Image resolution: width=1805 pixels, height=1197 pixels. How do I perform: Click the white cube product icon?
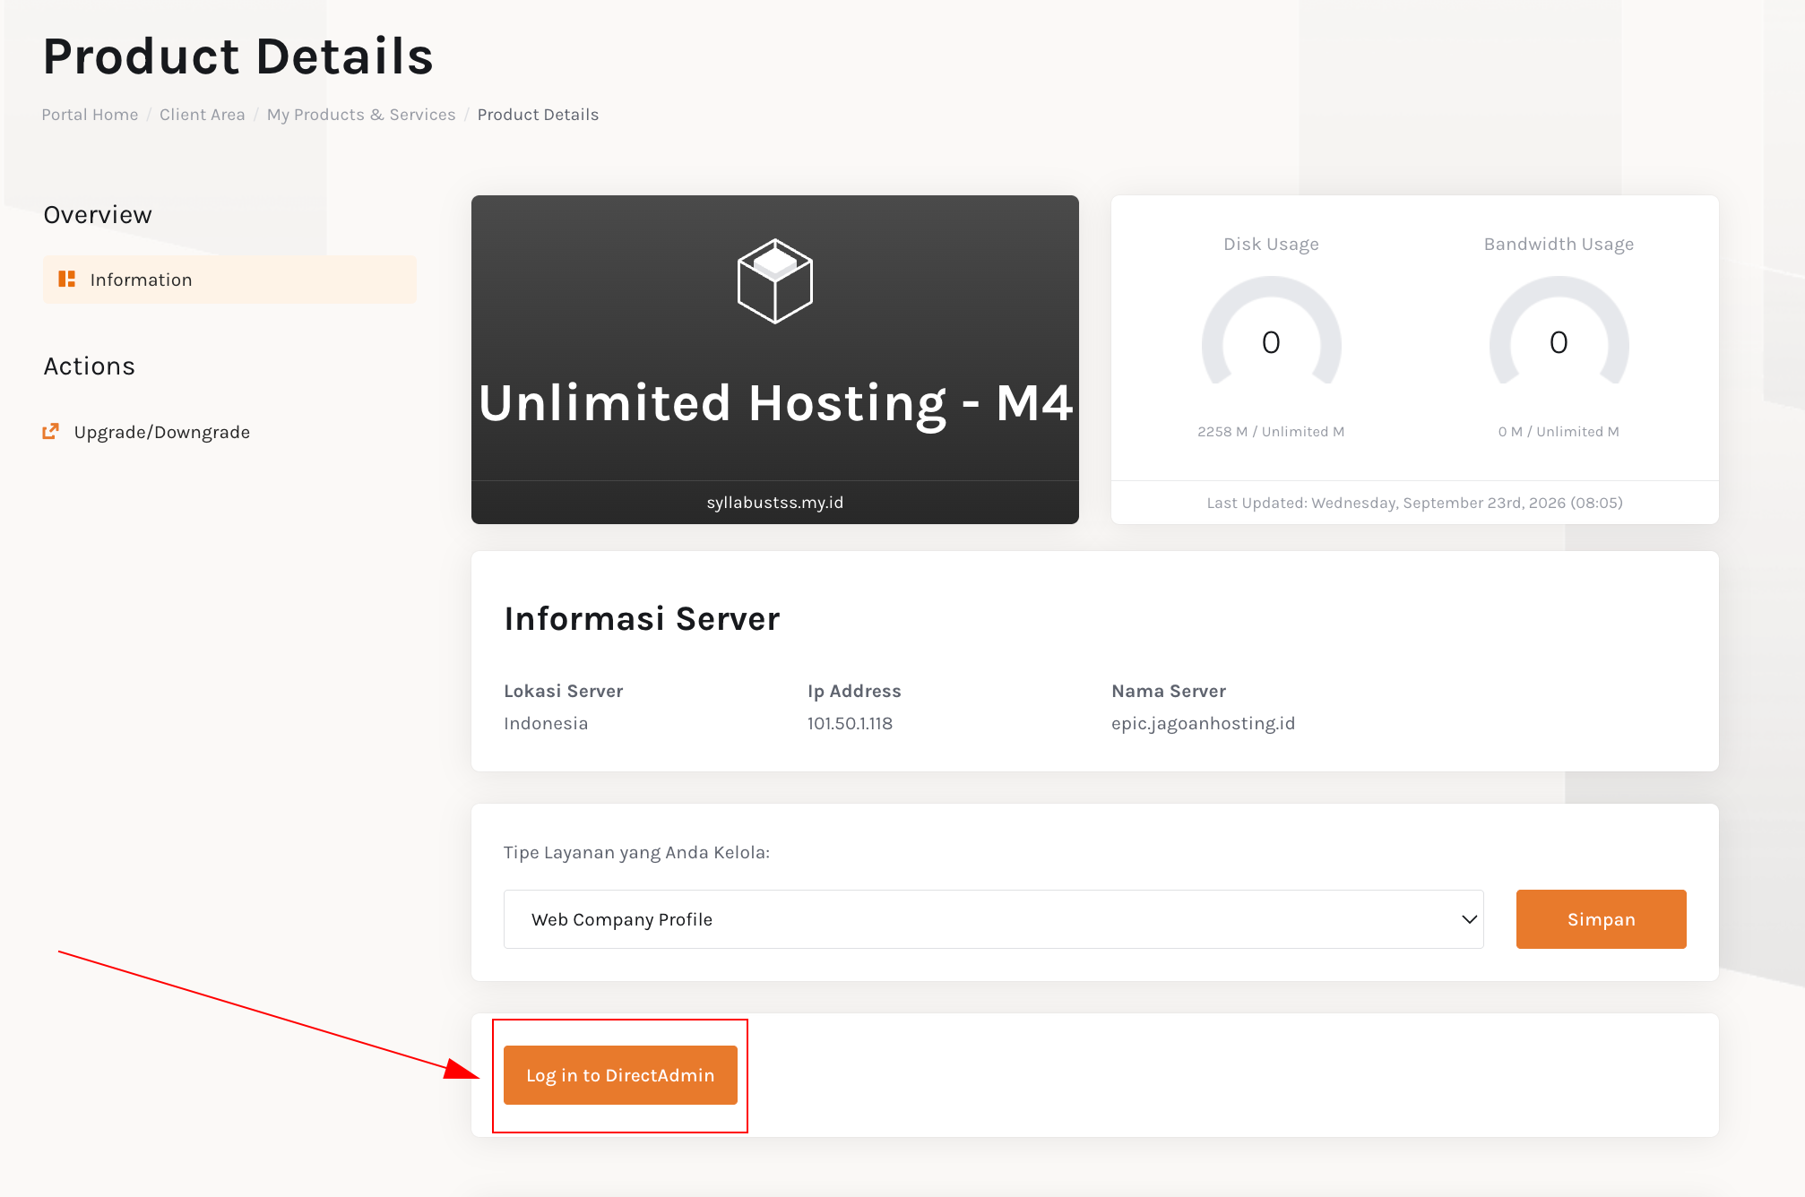pyautogui.click(x=774, y=281)
